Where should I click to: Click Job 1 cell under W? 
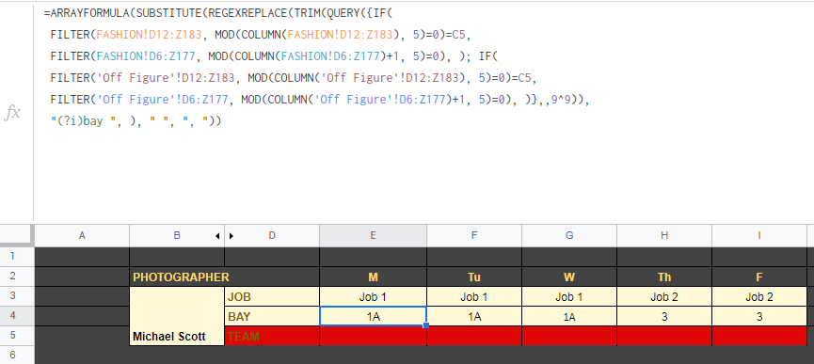[x=569, y=296]
